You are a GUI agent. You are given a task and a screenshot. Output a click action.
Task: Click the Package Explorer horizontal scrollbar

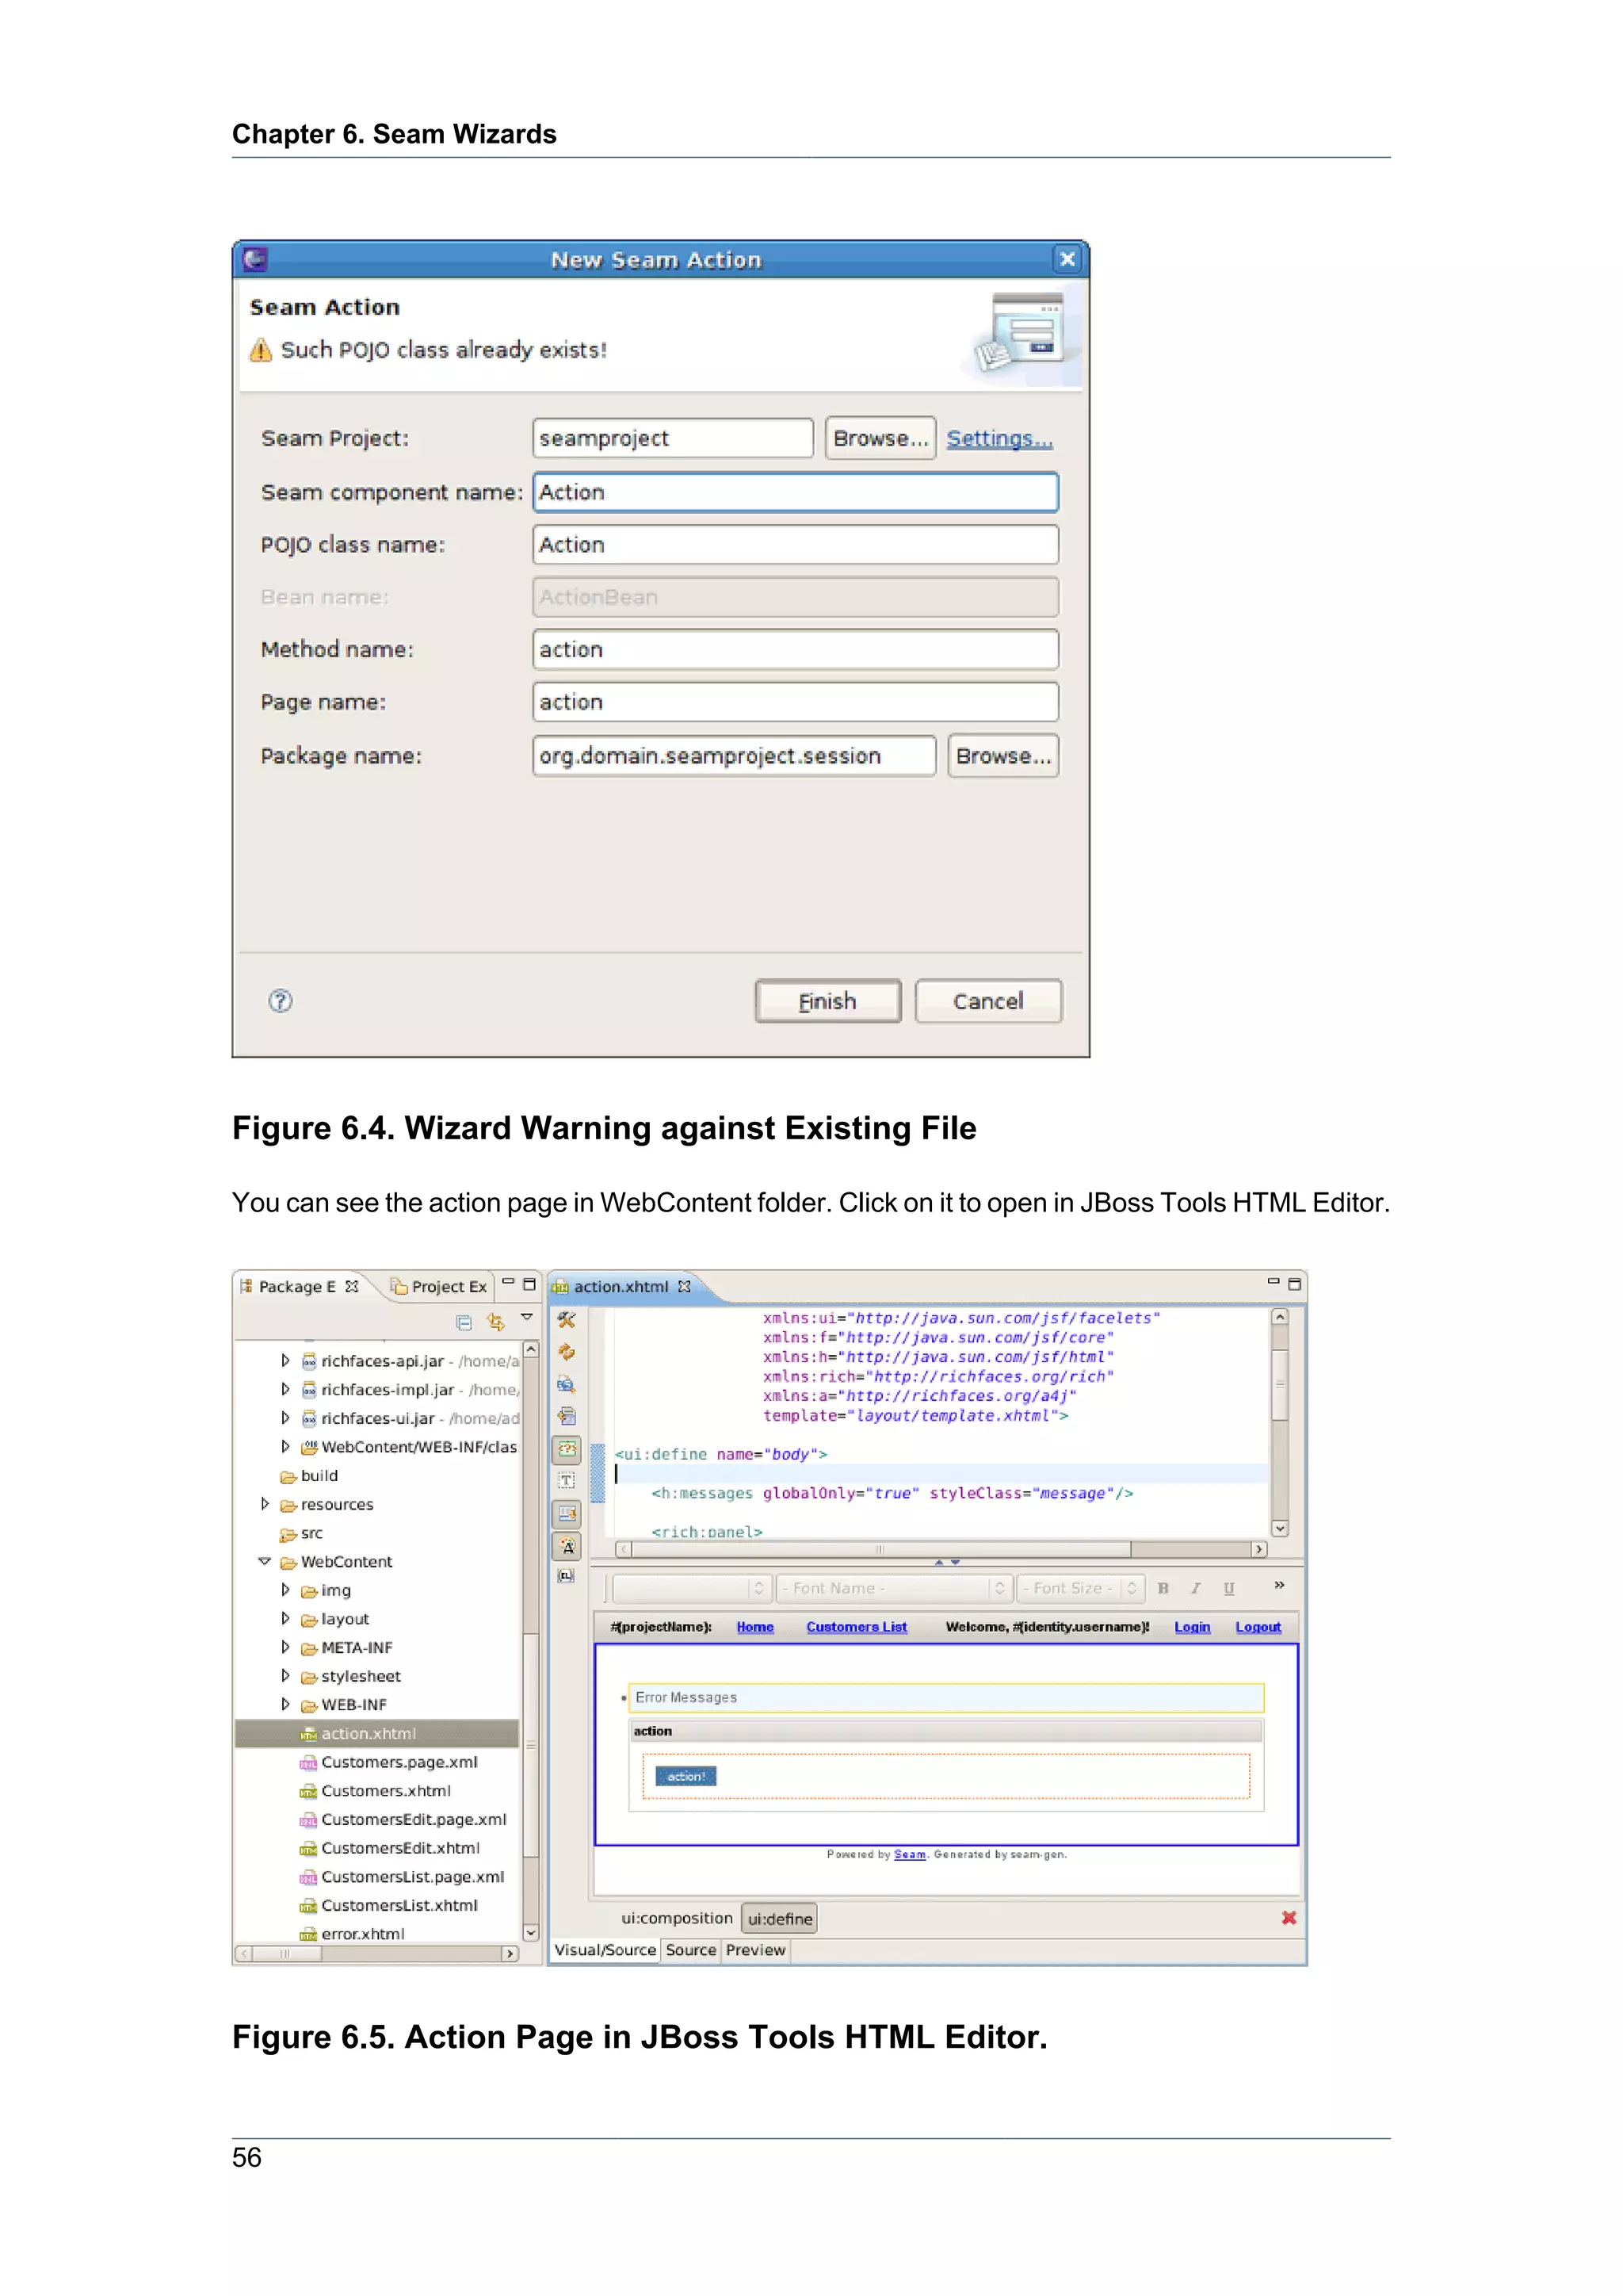(376, 1953)
